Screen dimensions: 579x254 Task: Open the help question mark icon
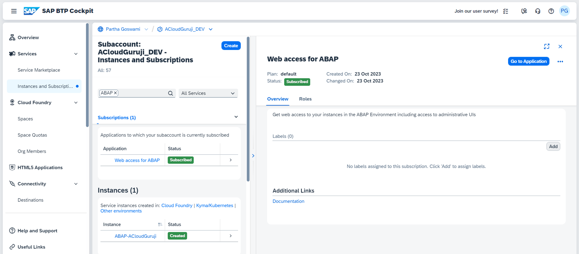tap(551, 11)
